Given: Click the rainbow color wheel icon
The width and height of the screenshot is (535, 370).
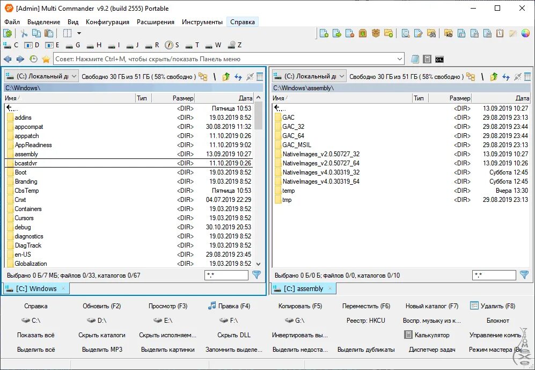Looking at the screenshot, I should (526, 33).
